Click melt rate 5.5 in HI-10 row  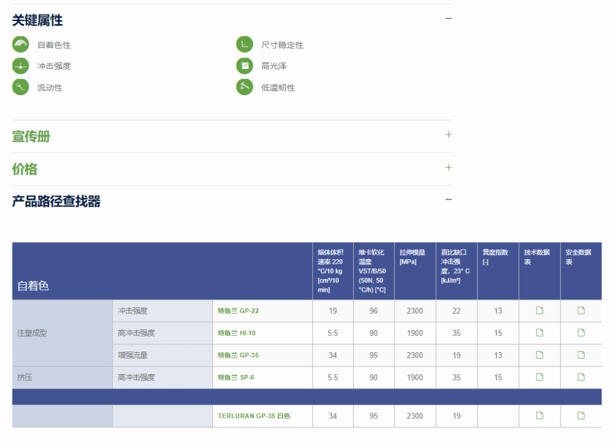click(x=333, y=333)
